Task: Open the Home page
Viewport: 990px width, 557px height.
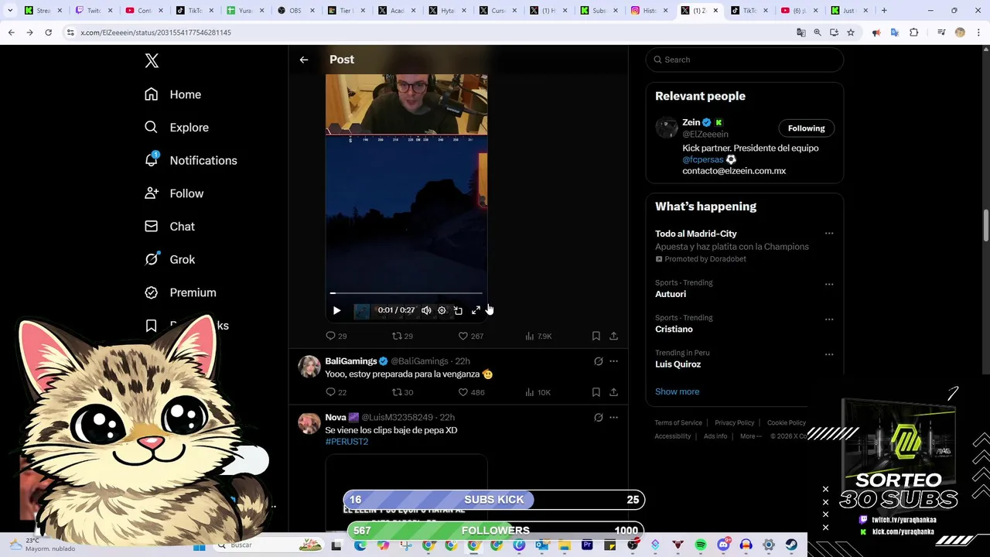Action: pyautogui.click(x=172, y=94)
